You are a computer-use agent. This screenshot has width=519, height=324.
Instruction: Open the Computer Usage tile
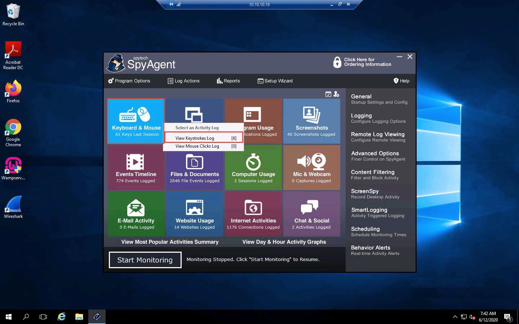253,167
